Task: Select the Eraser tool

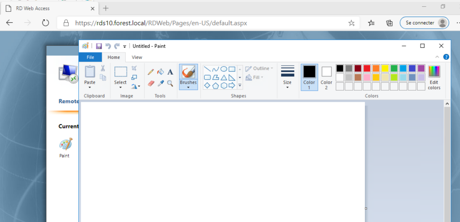Action: pyautogui.click(x=151, y=84)
